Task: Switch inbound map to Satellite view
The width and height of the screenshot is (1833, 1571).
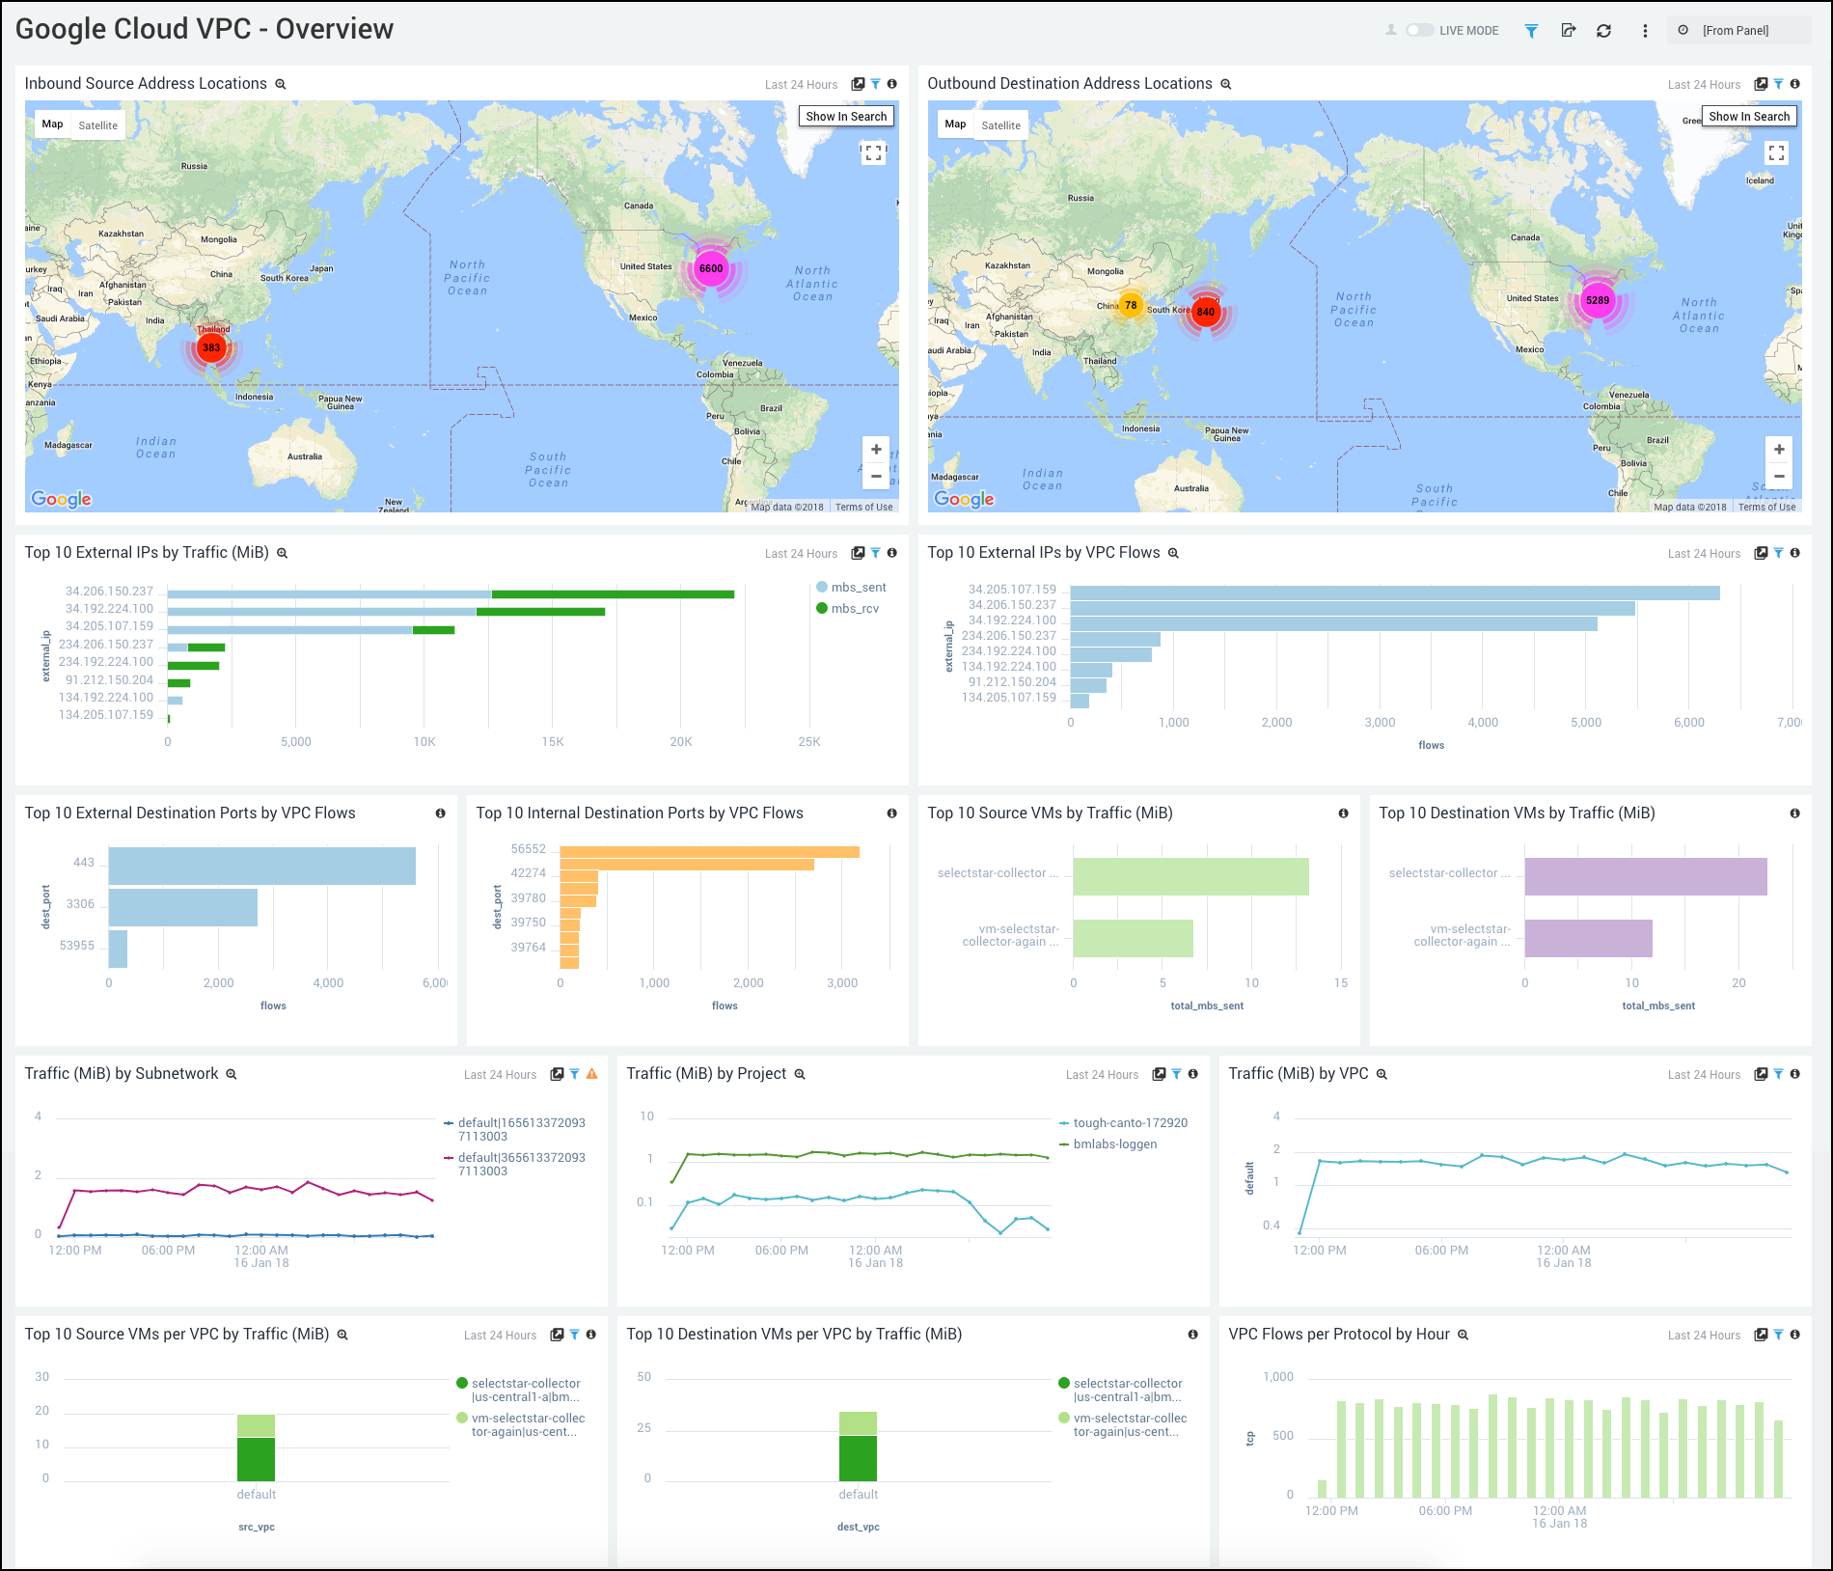Action: pos(97,125)
